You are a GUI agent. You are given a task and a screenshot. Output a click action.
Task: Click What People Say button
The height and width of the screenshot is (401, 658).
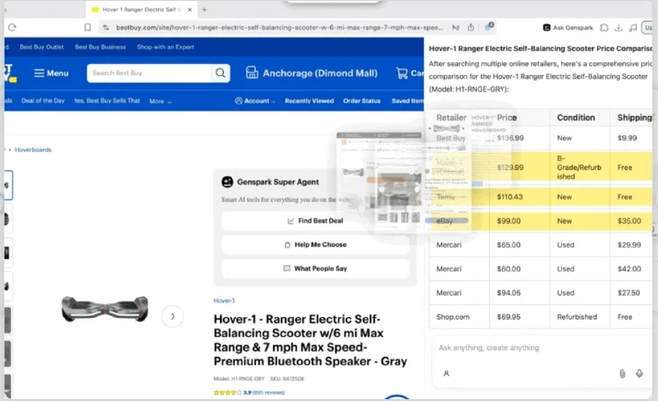[315, 269]
